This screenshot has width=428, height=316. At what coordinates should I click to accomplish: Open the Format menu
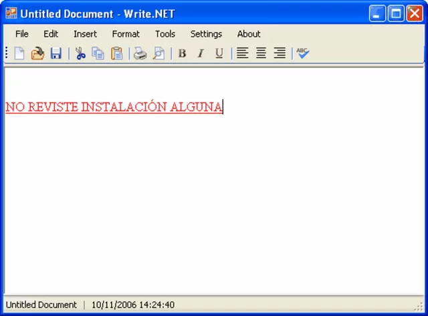point(126,34)
